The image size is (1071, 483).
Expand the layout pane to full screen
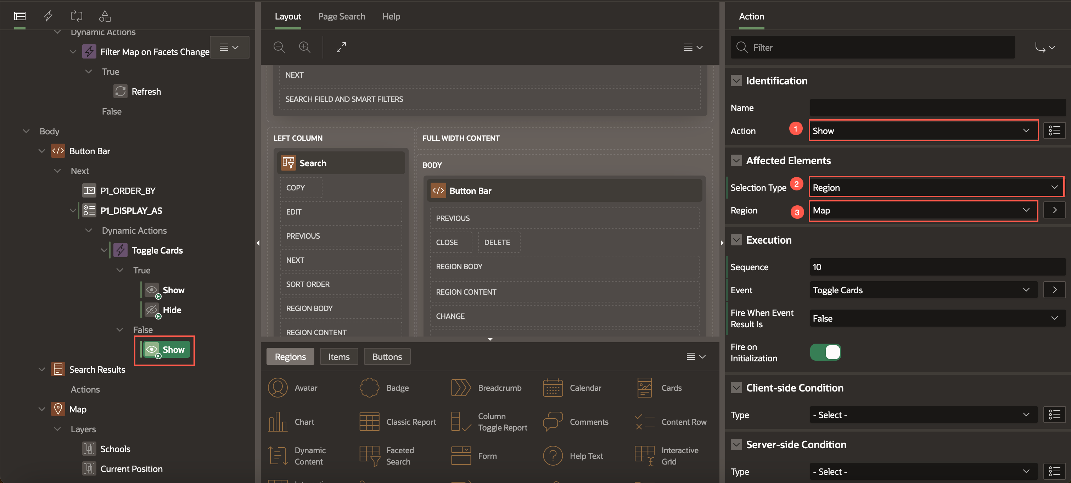341,47
